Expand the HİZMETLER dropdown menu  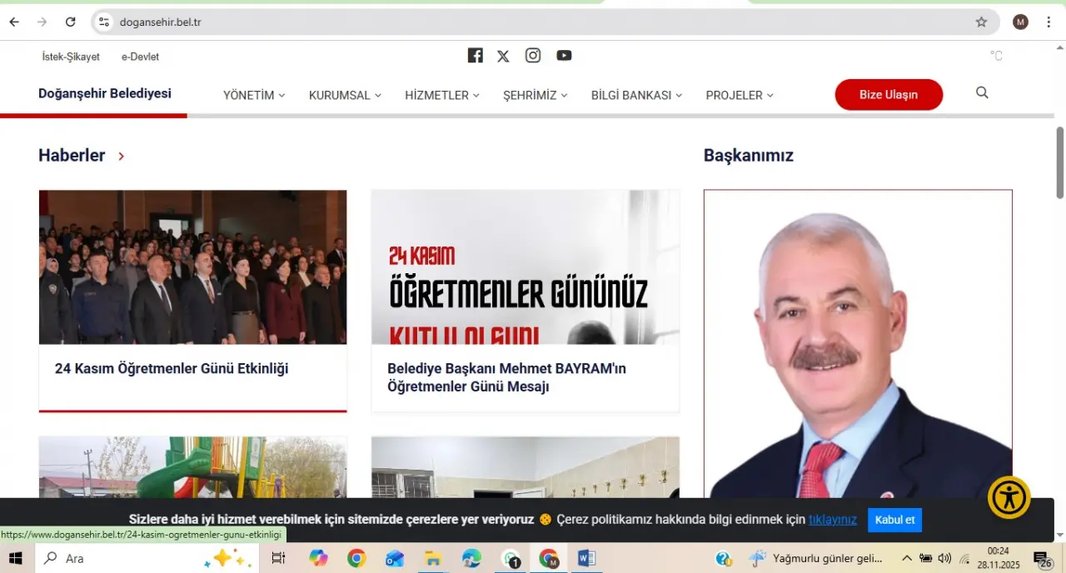(x=442, y=96)
